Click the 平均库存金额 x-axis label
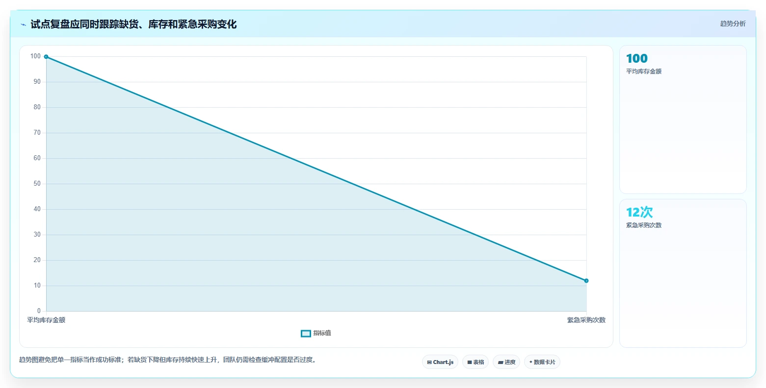The height and width of the screenshot is (388, 766). pos(46,320)
